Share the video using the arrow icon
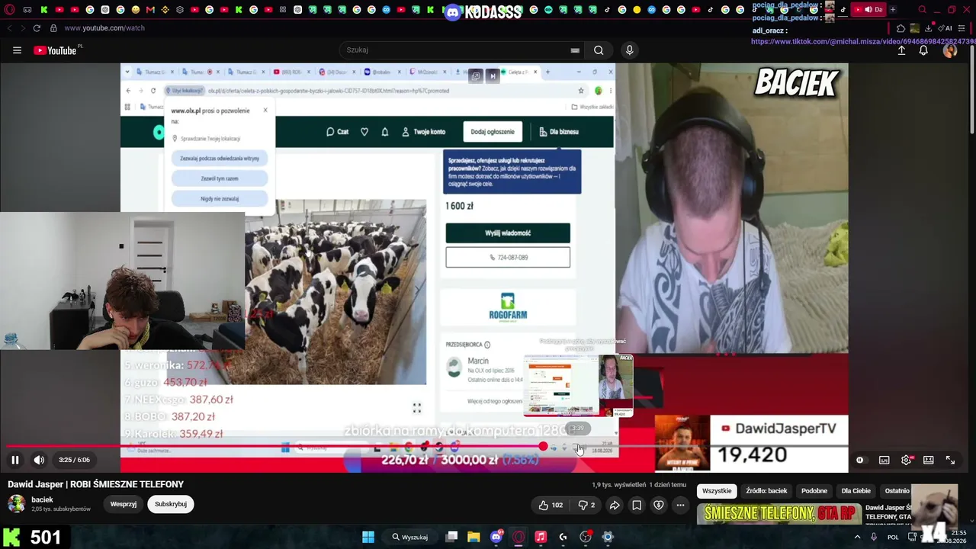The image size is (976, 549). [x=615, y=505]
